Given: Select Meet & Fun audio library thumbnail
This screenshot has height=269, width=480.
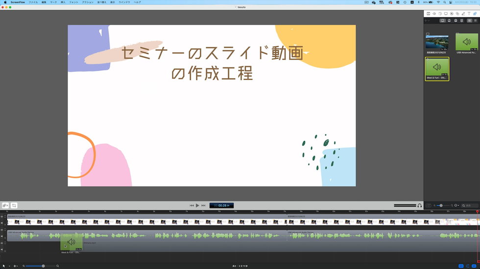Looking at the screenshot, I should 437,69.
